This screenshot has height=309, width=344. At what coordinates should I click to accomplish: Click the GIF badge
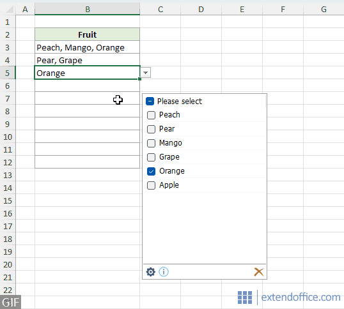coord(10,302)
